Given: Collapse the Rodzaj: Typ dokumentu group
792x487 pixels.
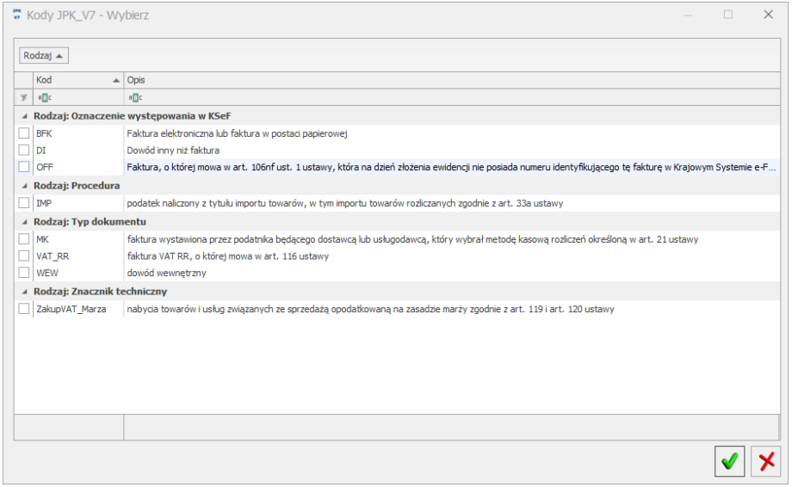Looking at the screenshot, I should click(x=24, y=221).
